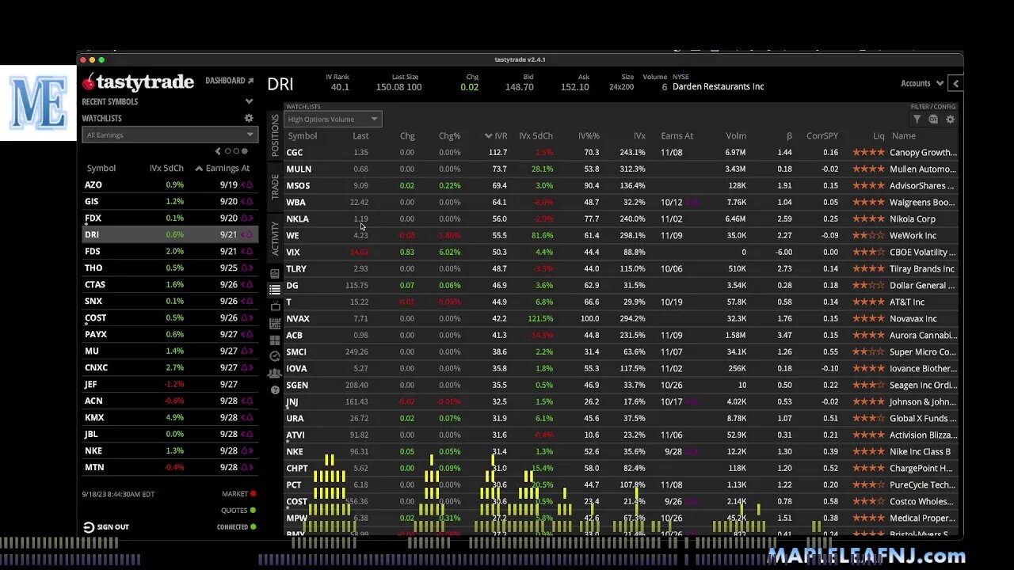Click the picture icon below the Activity tab

pos(275,273)
